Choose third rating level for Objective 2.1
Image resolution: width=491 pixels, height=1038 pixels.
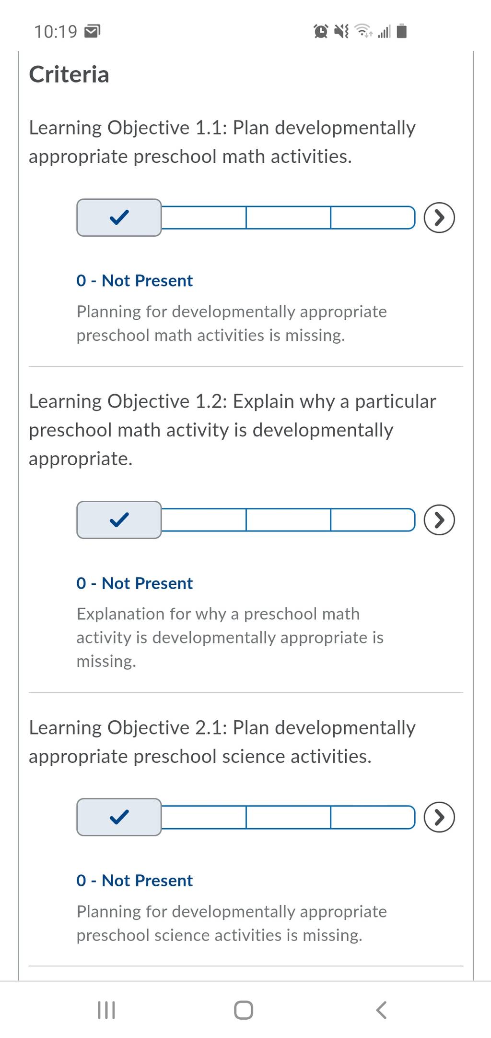(288, 817)
